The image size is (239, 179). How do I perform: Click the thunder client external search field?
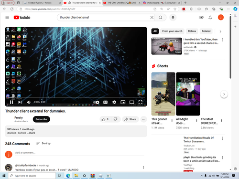[104, 17]
